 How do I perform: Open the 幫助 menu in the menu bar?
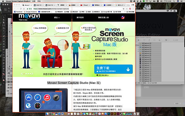coord(39,1)
